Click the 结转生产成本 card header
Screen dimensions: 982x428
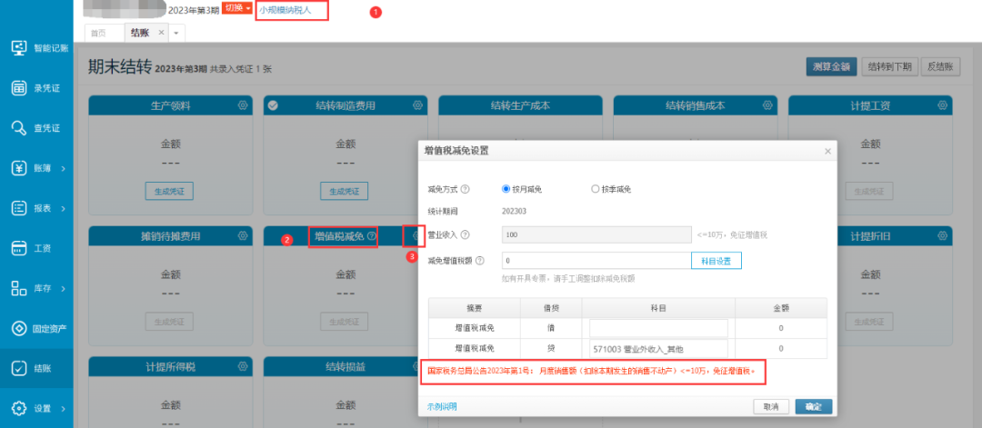click(x=520, y=105)
